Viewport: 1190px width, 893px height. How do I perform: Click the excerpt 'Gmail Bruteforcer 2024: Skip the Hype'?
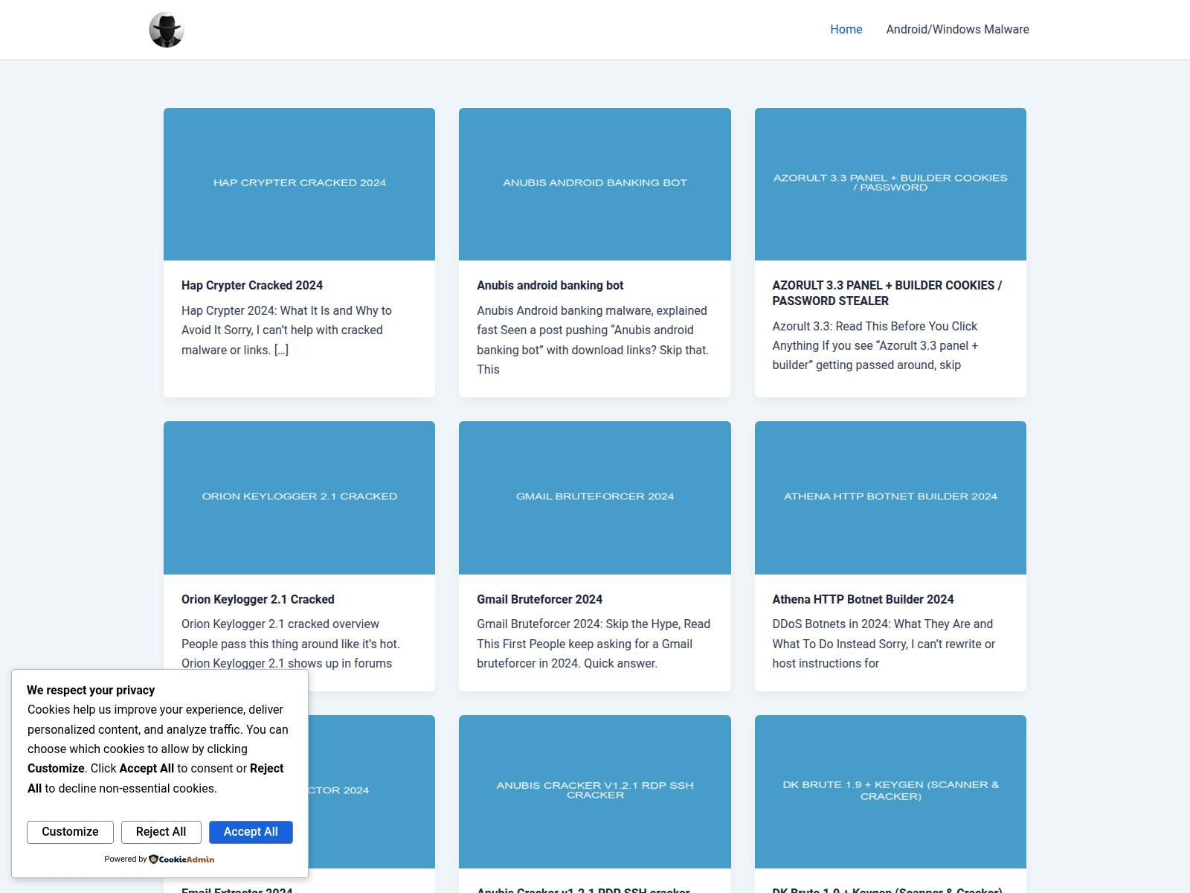(x=594, y=644)
